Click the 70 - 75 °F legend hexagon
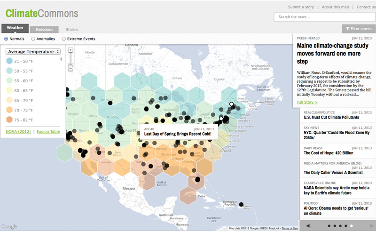This screenshot has width=376, height=231. [9, 110]
